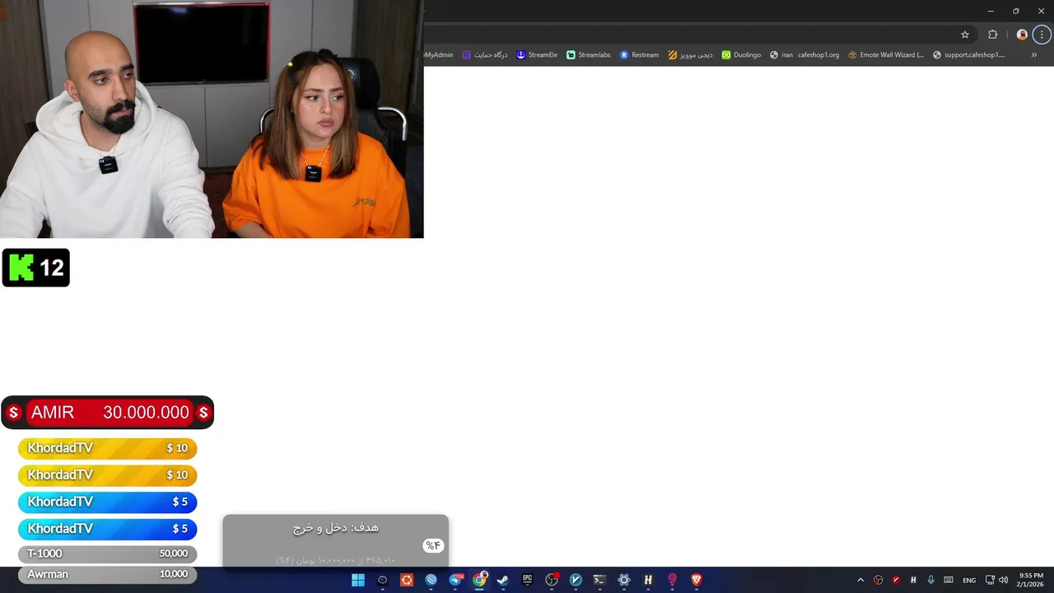Open the Restream bookmark
Viewport: 1054px width, 593px height.
640,55
